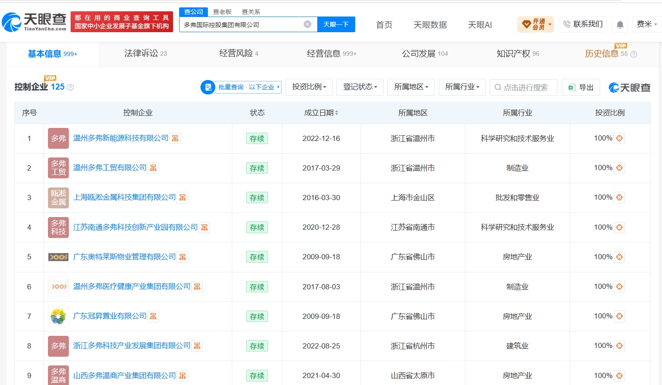The width and height of the screenshot is (662, 385).
Task: Open equity structure icon for 山西多弗温商产业集团有限公司
Action: click(183, 375)
